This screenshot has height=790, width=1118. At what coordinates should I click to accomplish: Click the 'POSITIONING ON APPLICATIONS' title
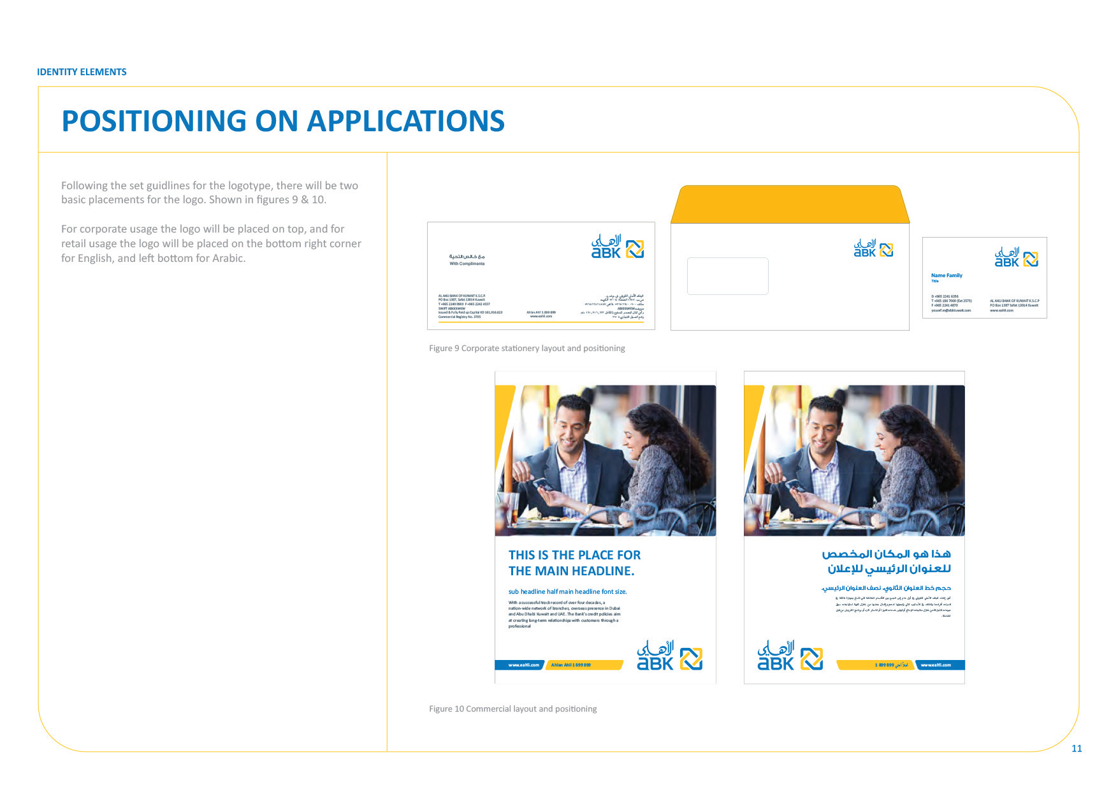click(x=283, y=121)
